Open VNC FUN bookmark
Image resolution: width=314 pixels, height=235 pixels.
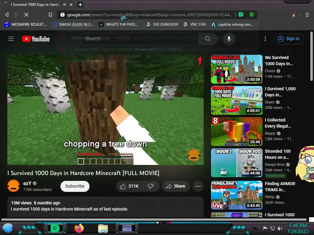point(195,24)
